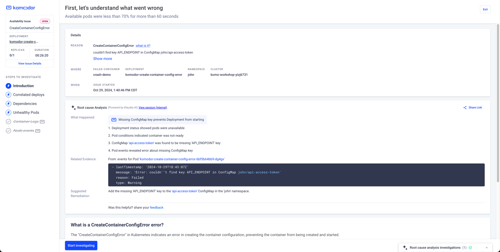Click the 'what is it?' link
The height and width of the screenshot is (252, 500).
coord(143,46)
